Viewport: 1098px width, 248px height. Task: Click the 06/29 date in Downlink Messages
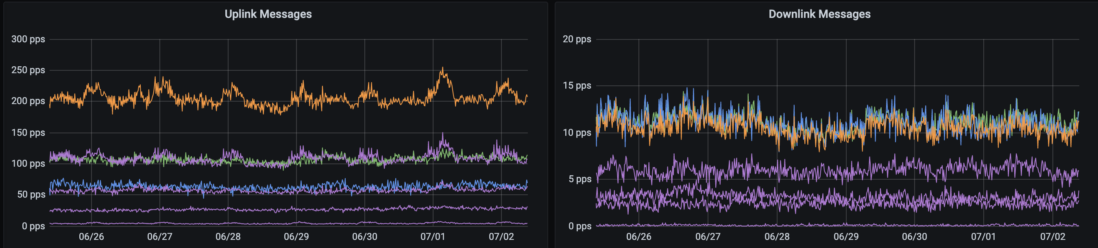tap(846, 237)
